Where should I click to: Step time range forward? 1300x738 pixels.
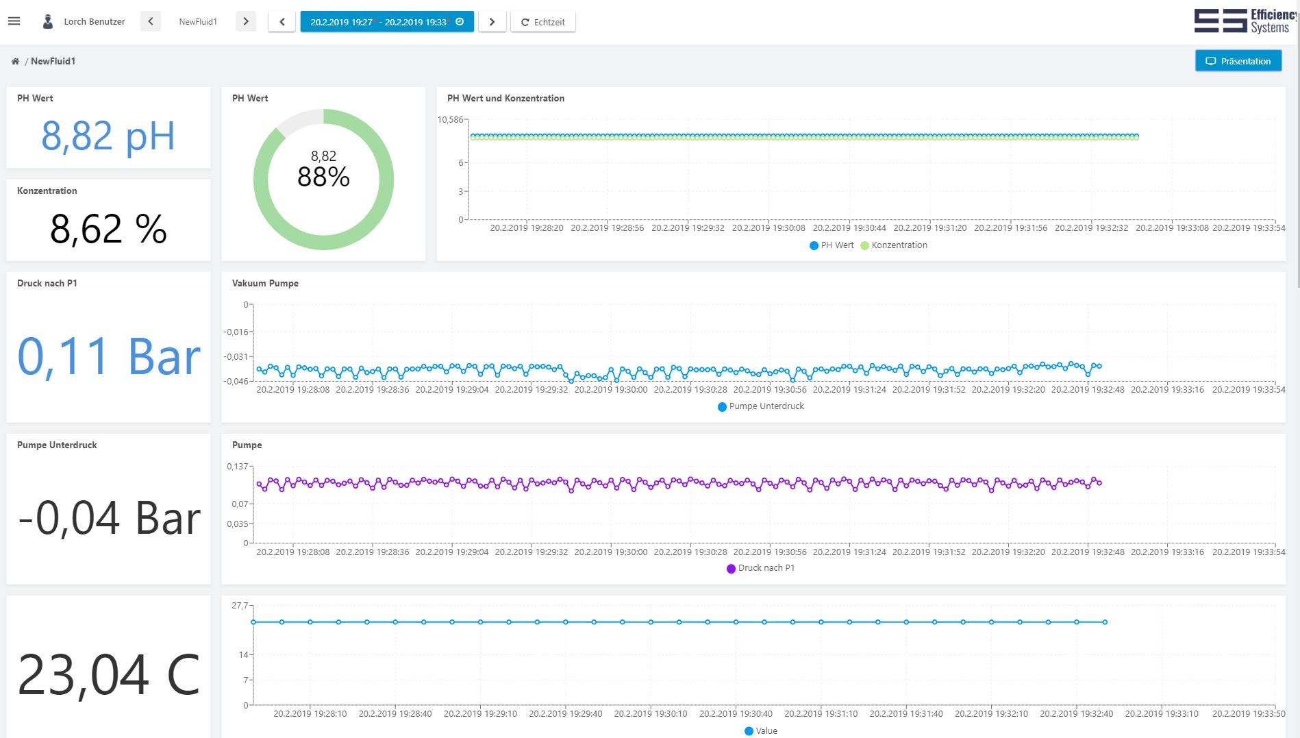coord(492,22)
